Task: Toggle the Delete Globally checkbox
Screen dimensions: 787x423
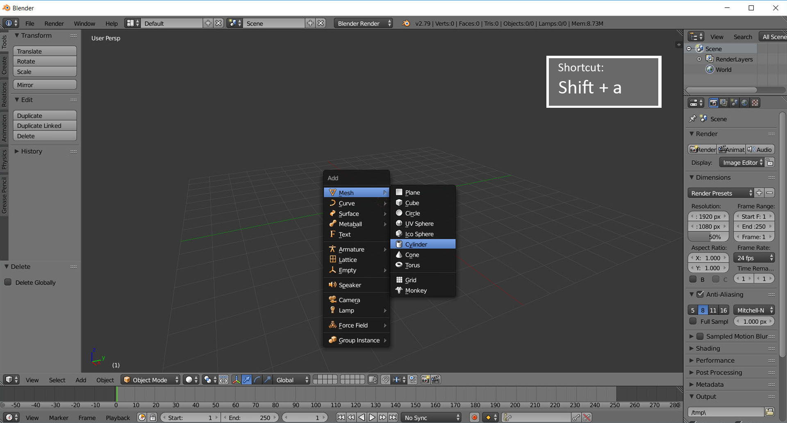Action: click(x=8, y=282)
